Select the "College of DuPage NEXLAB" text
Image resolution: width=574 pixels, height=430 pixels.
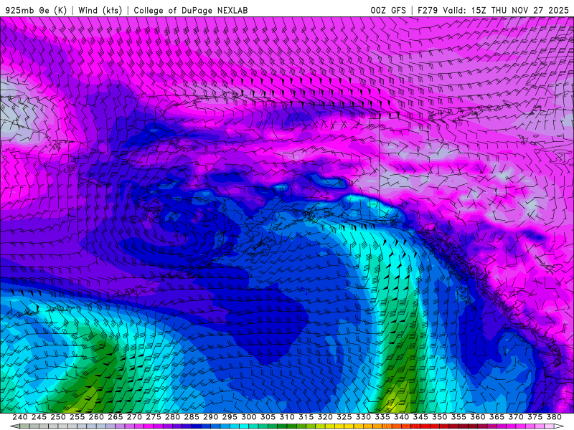(x=191, y=10)
